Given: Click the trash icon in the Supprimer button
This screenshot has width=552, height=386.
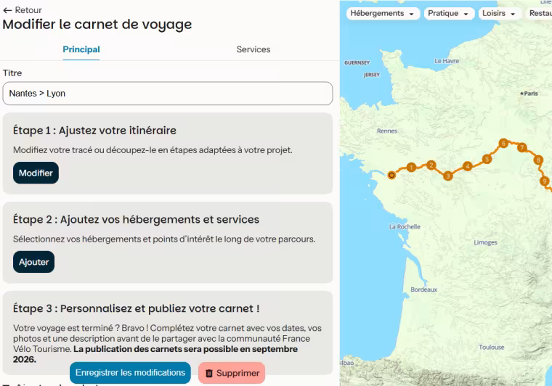Looking at the screenshot, I should (x=209, y=374).
